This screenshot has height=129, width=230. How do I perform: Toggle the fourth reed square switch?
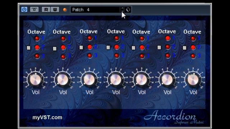point(108,47)
